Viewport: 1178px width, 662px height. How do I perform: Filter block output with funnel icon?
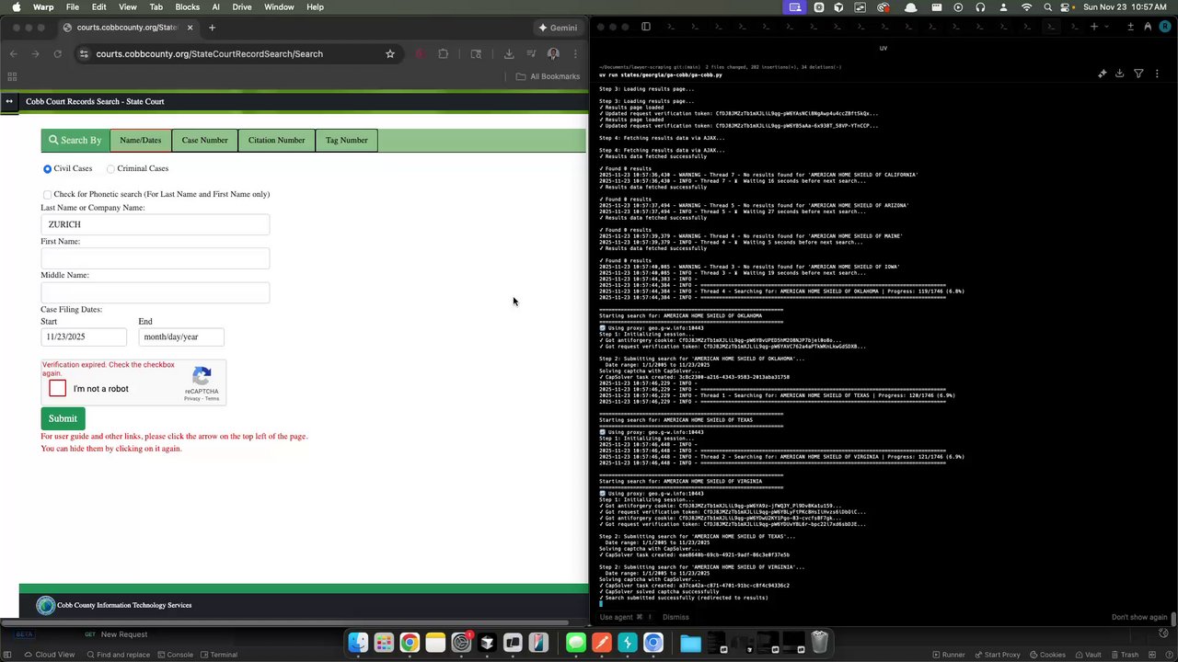click(x=1138, y=74)
